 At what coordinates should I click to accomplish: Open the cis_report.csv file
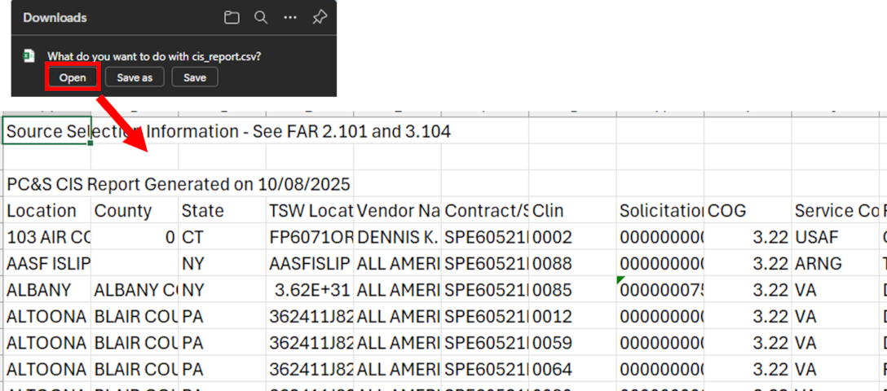point(73,77)
